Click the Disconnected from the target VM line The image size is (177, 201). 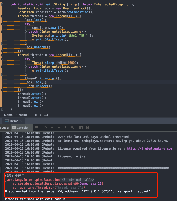[x=78, y=191]
